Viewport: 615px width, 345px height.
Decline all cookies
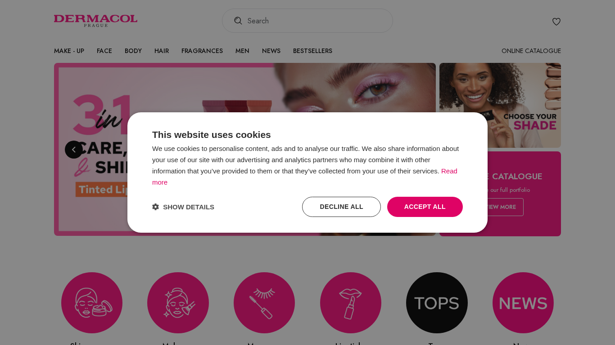pos(341,207)
